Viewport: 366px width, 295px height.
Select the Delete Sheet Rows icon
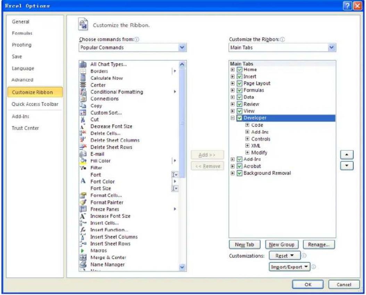coord(83,147)
